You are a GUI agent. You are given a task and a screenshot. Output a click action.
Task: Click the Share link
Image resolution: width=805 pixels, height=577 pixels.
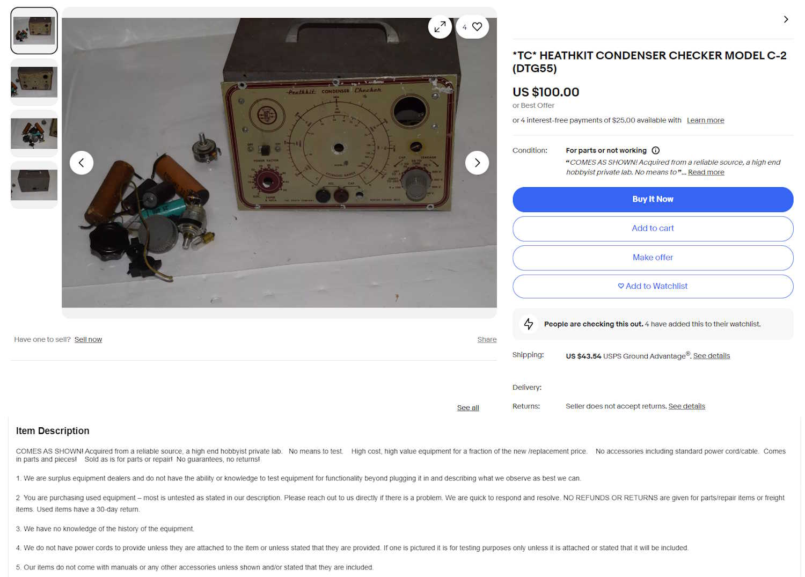[487, 339]
